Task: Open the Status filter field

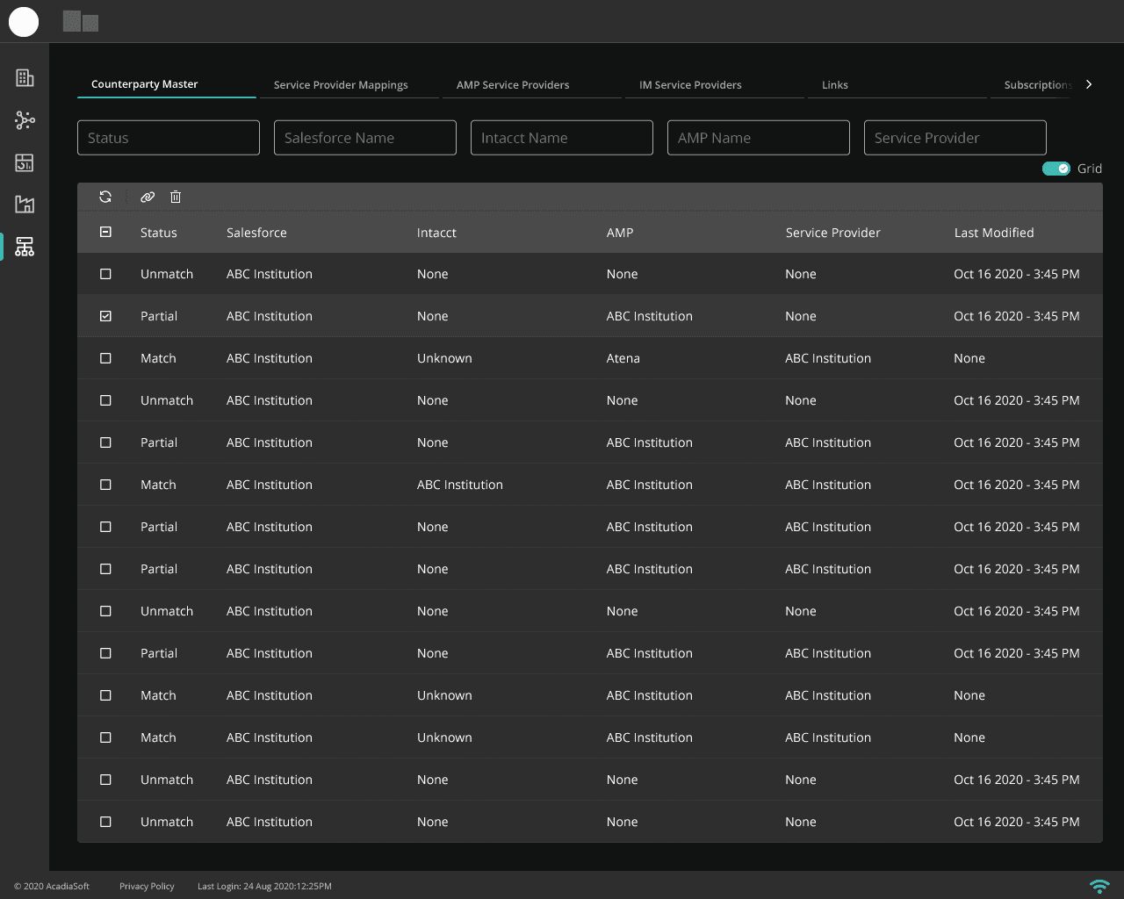Action: point(169,138)
